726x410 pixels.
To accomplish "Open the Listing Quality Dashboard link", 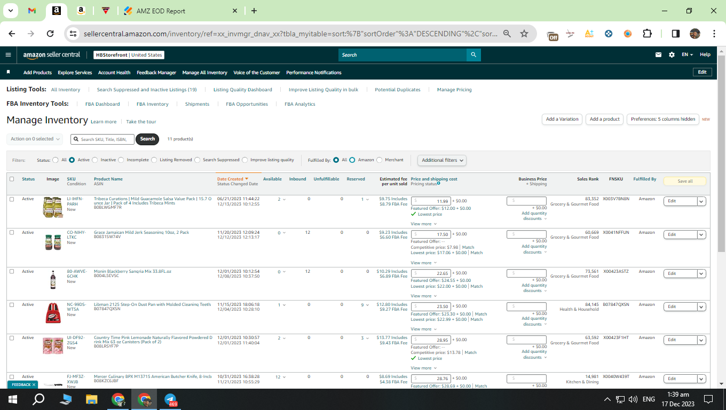I will click(x=243, y=90).
